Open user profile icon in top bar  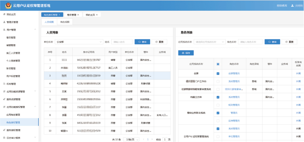(292, 6)
